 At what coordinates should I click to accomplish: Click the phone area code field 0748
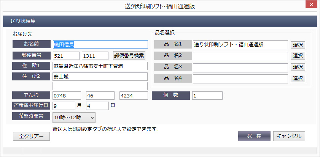[x=67, y=96]
